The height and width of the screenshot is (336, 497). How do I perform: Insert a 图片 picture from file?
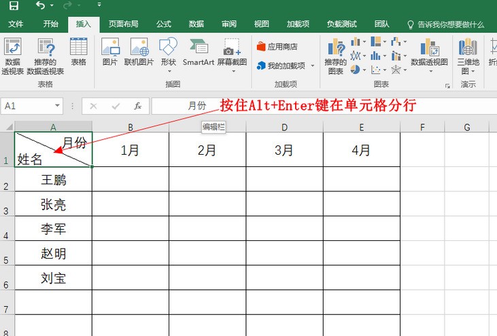click(110, 52)
